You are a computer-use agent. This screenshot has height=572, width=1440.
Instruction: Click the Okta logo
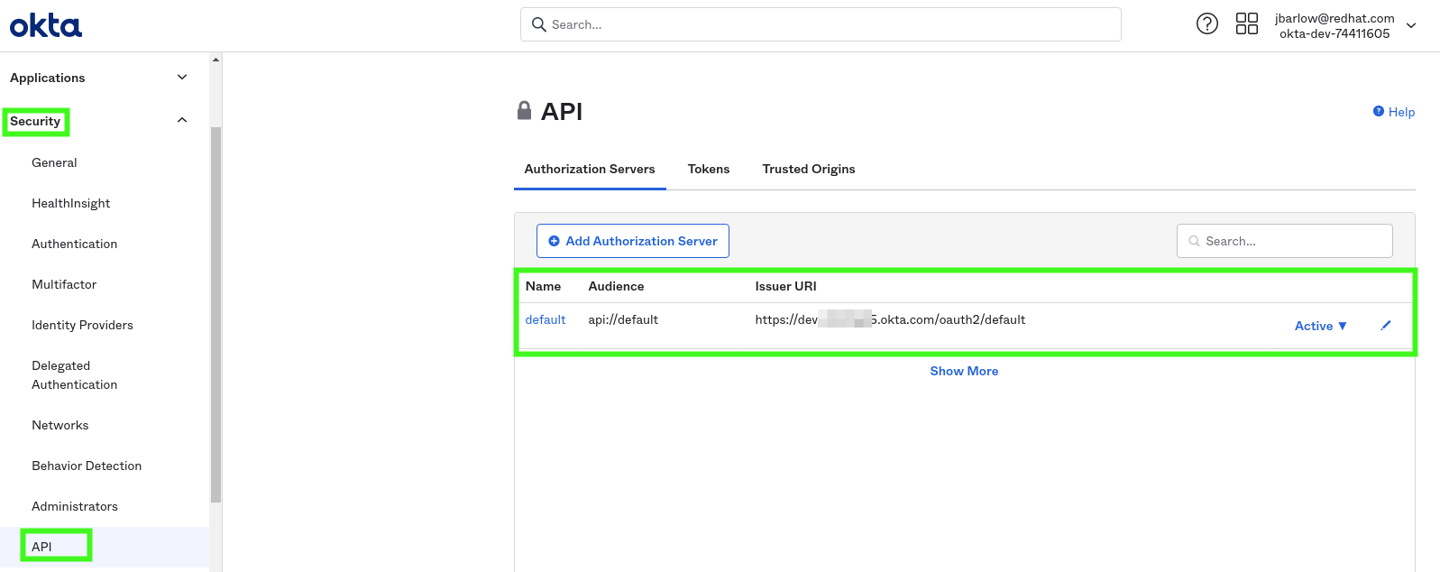pos(46,25)
